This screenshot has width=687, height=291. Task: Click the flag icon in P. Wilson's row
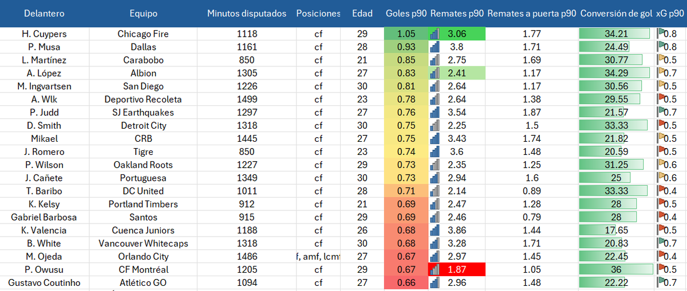coord(661,165)
